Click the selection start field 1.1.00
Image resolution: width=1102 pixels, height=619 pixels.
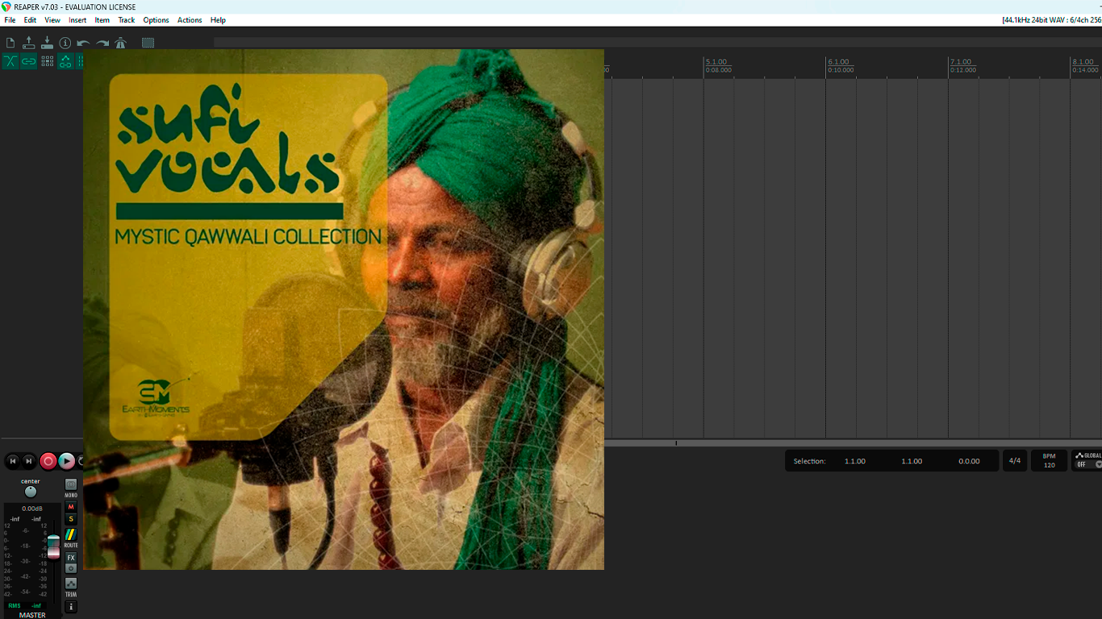pos(855,461)
